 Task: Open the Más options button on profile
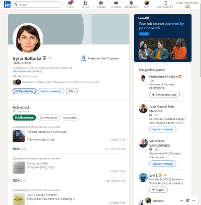pyautogui.click(x=72, y=91)
